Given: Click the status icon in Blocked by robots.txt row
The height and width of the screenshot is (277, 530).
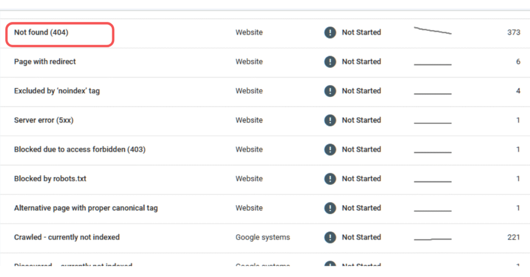Looking at the screenshot, I should point(330,179).
